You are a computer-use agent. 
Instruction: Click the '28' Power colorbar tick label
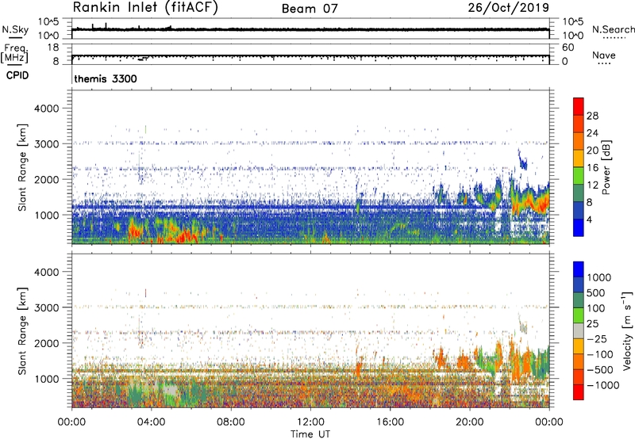(x=592, y=116)
